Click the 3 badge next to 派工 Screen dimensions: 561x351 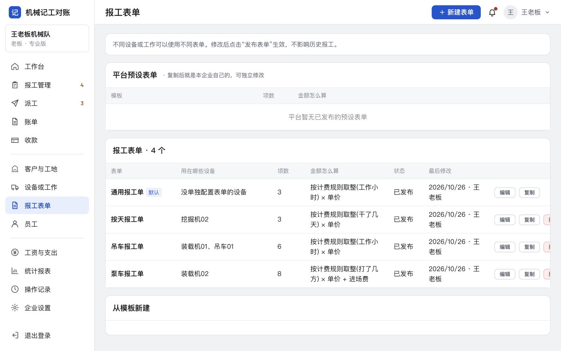[x=82, y=103]
